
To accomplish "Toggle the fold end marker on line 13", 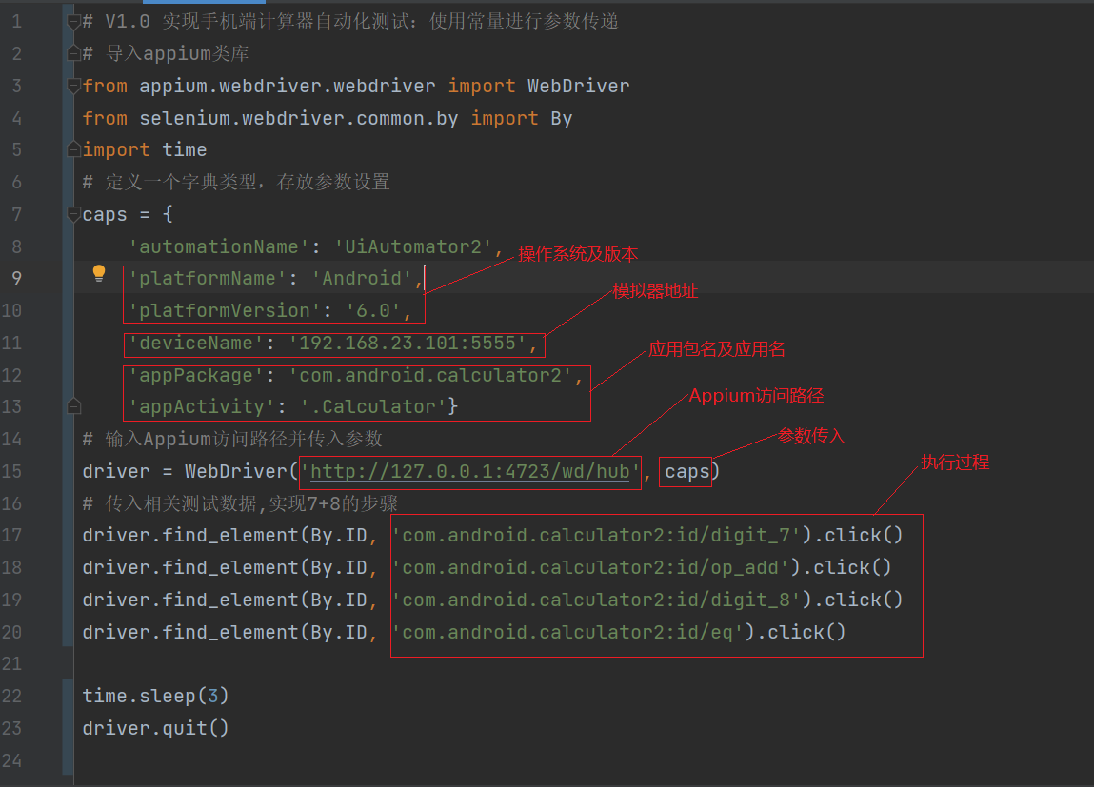I will pyautogui.click(x=74, y=406).
